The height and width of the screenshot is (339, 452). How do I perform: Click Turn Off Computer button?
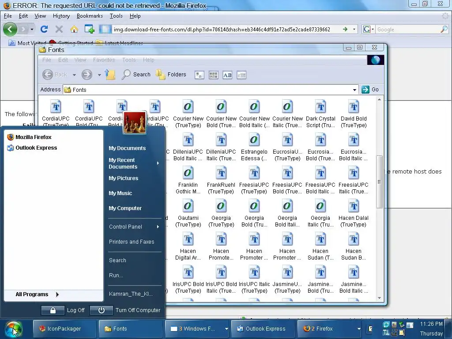125,310
